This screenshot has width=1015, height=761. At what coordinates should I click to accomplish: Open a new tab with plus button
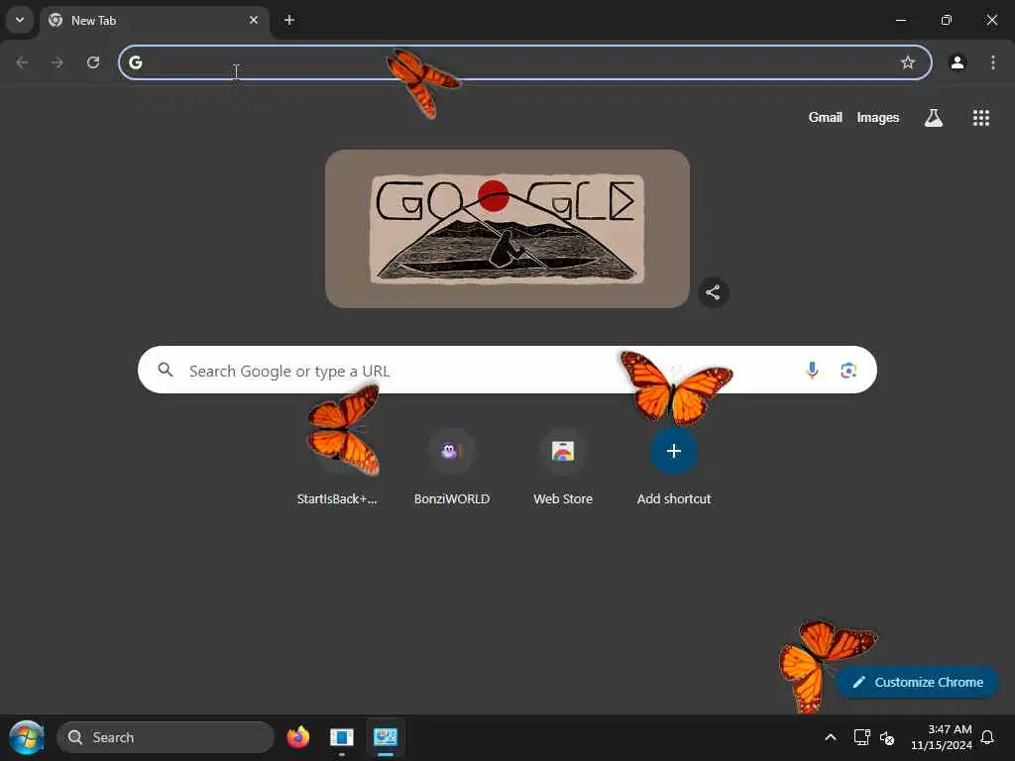(x=289, y=20)
